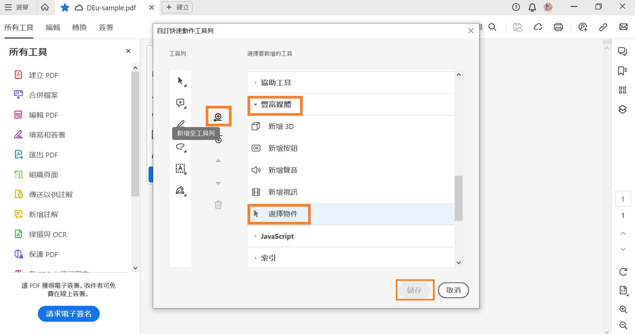635x334 pixels.
Task: Open the Bookmarks panel
Action: pyautogui.click(x=623, y=70)
